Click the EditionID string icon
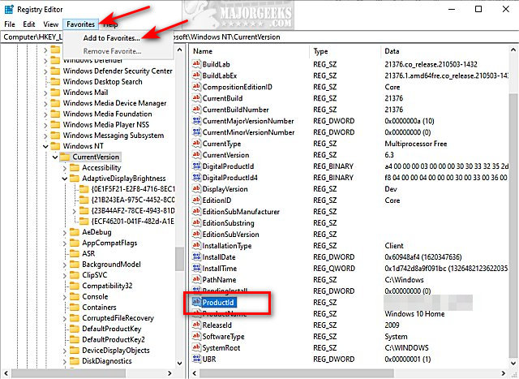 (x=196, y=200)
